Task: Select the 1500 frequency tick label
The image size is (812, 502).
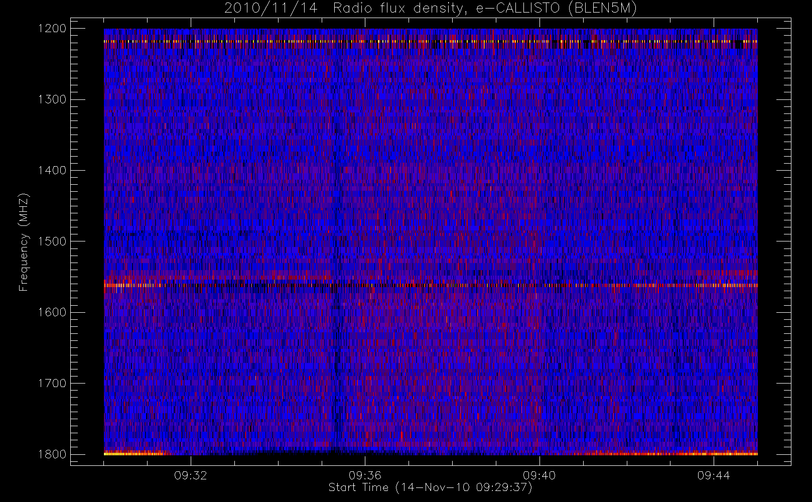Action: [x=52, y=241]
